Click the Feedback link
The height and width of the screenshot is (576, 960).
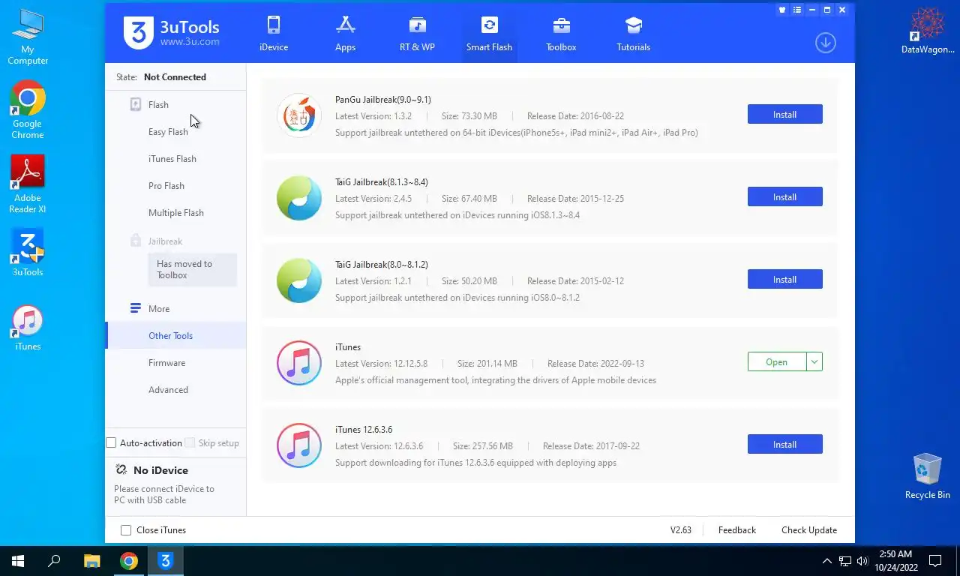pos(736,530)
